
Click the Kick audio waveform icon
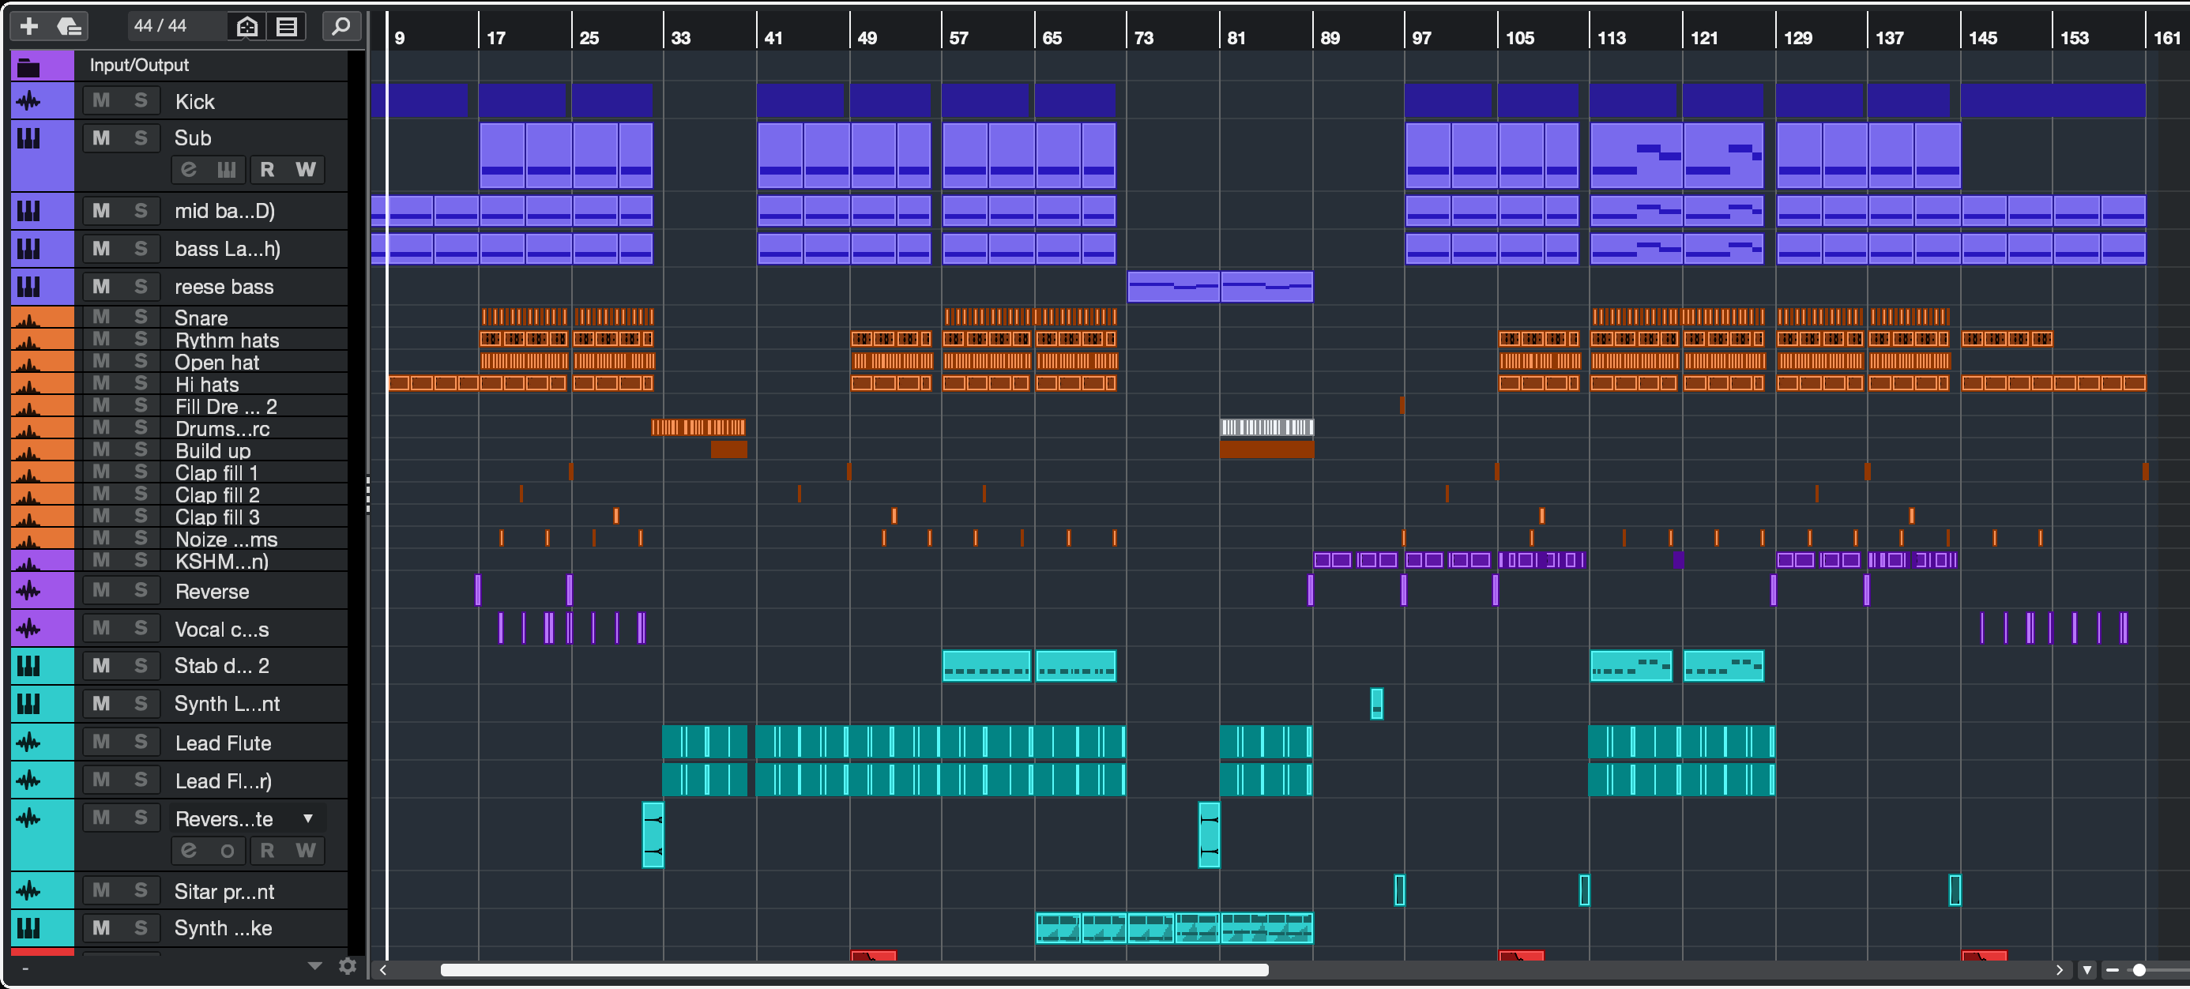(29, 101)
